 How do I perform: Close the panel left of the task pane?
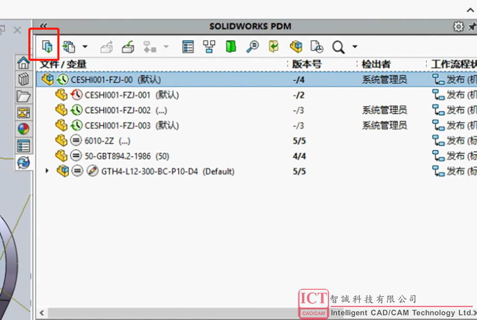coord(17,30)
